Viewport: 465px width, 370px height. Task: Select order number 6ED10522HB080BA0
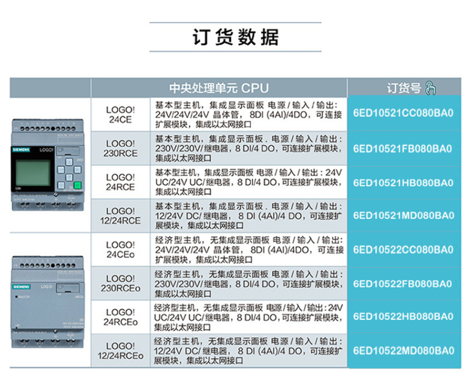(403, 316)
